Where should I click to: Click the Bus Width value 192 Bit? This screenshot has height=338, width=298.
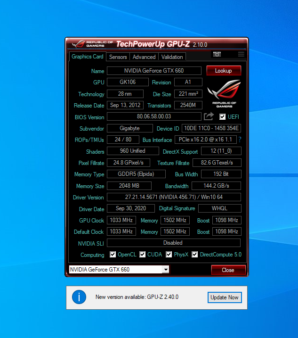tap(221, 174)
